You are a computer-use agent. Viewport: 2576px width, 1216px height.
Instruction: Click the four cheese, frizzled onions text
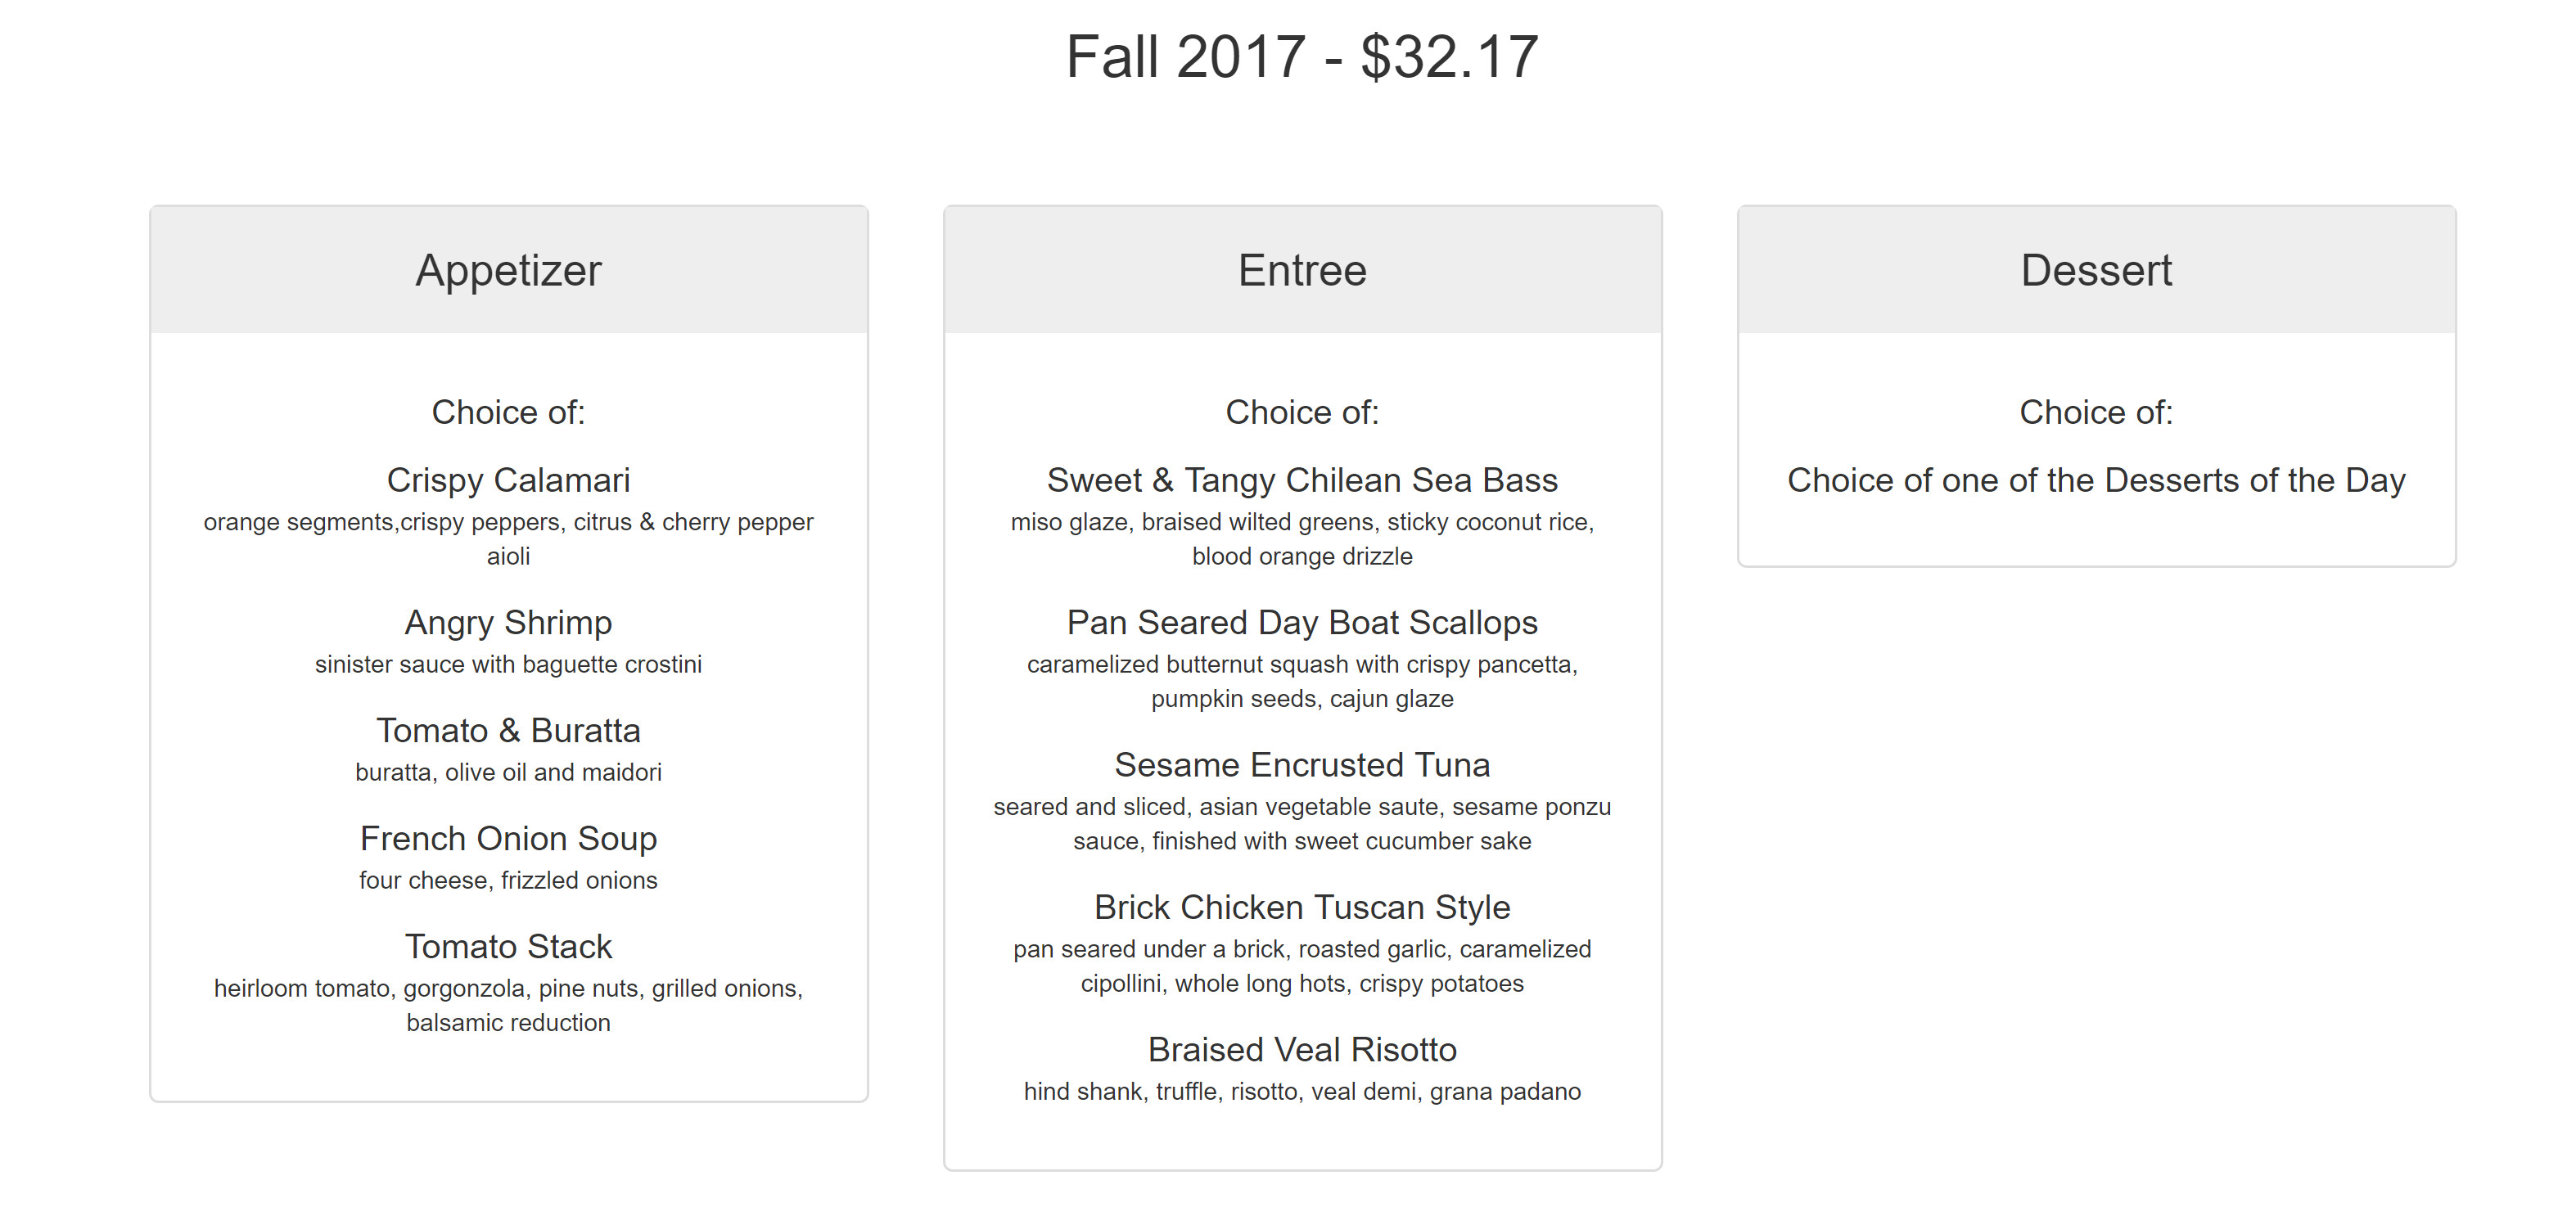[508, 881]
